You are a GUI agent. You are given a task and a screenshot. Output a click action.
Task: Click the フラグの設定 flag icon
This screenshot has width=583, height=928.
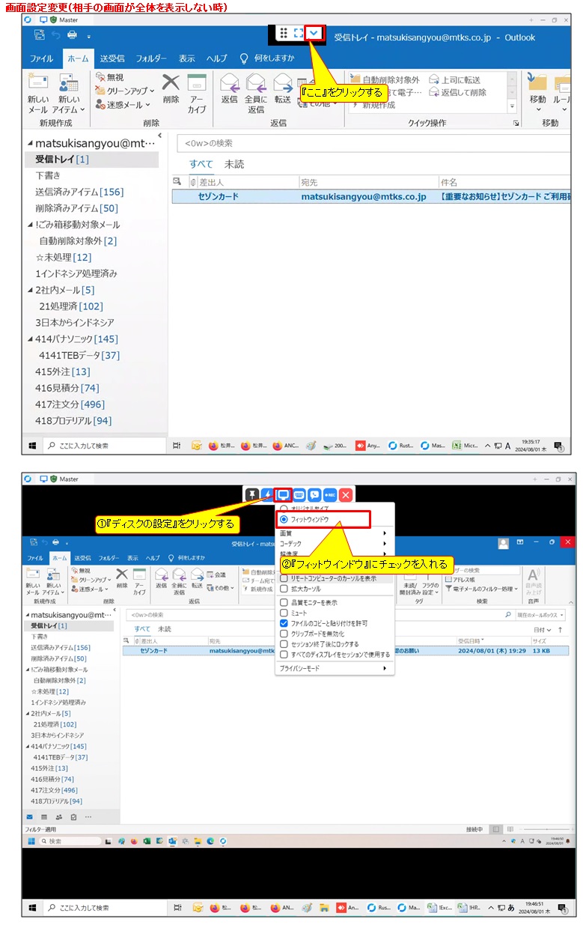coord(430,583)
